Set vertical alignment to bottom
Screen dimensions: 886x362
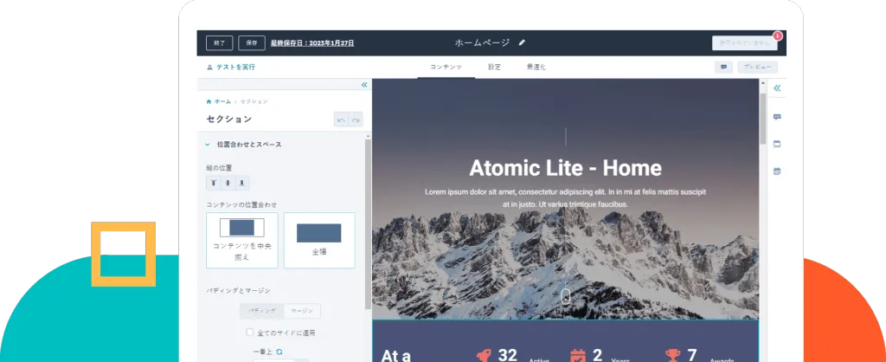pos(242,183)
